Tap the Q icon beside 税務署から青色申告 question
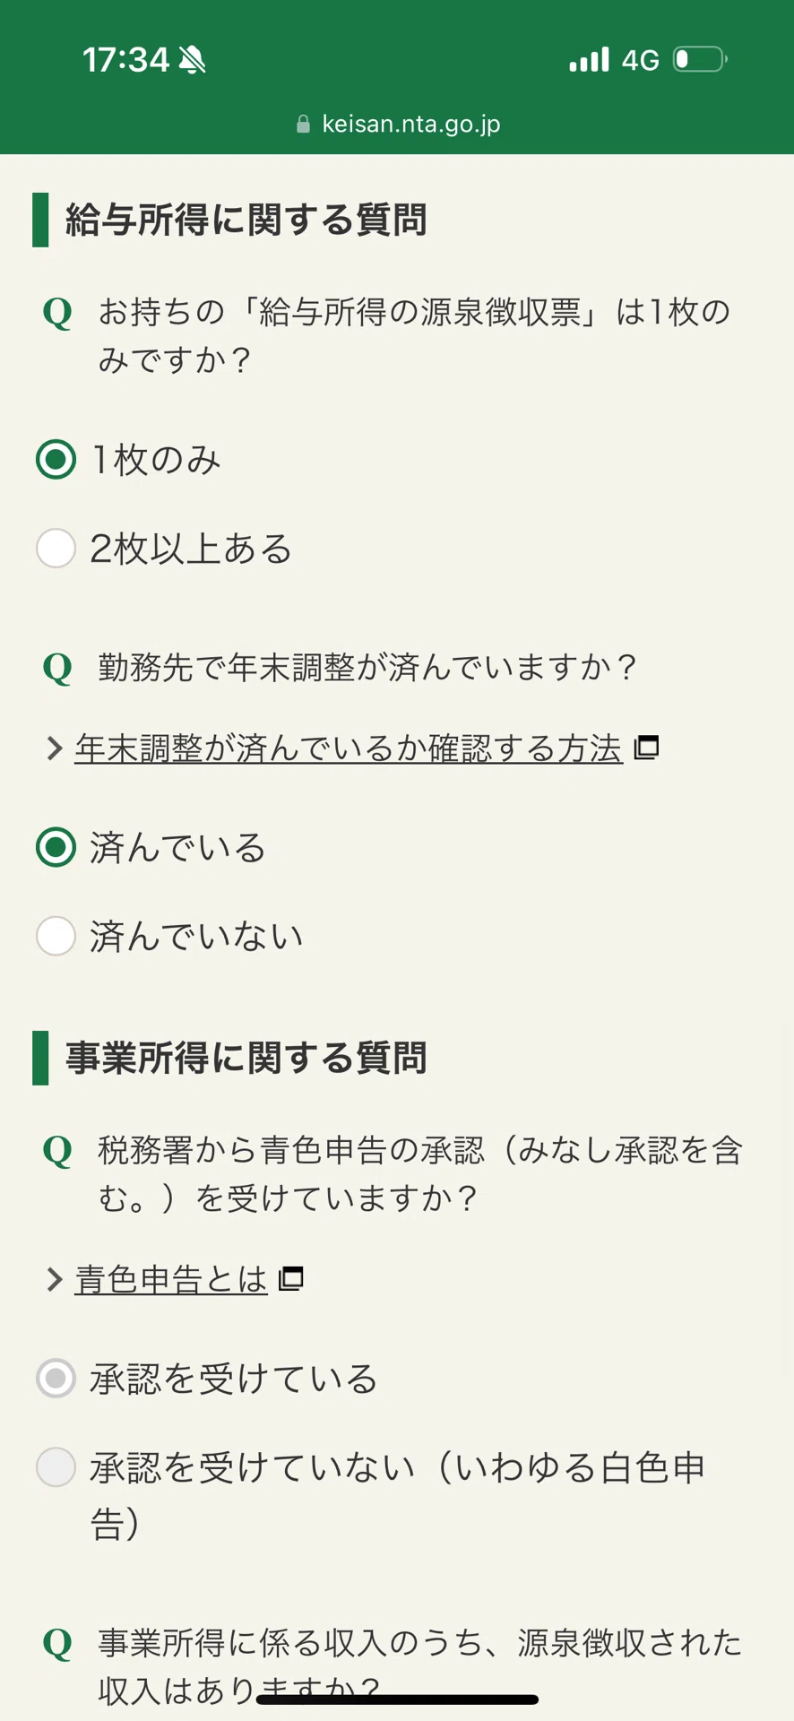This screenshot has width=794, height=1721. [57, 1151]
